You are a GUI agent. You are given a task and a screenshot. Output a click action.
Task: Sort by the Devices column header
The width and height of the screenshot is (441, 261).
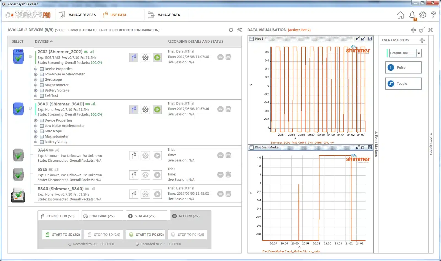[44, 42]
